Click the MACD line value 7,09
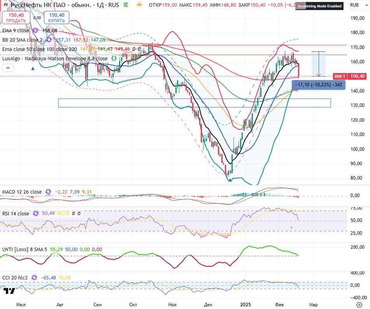Viewport: 370px width, 309px height. coord(75,192)
